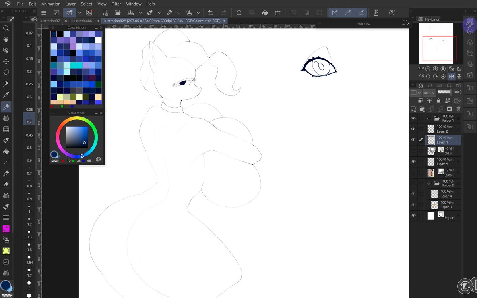The image size is (477, 298).
Task: Hide Folder 1 with its eye icon
Action: 413,118
